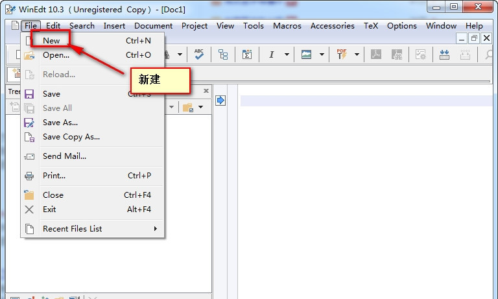
Task: Open the italic font style dropdown arrow
Action: coord(287,54)
